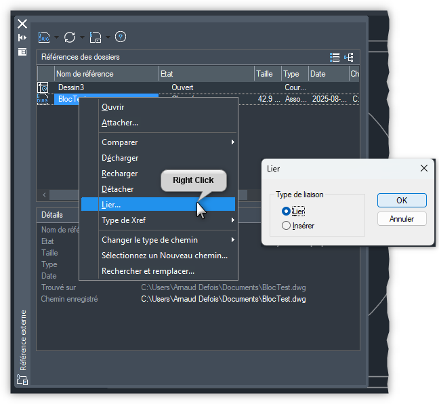Choose Recharger from the context menu
This screenshot has width=439, height=404.
click(x=119, y=174)
